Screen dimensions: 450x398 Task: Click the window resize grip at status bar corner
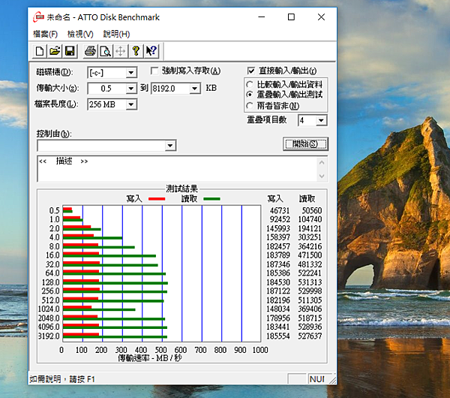click(332, 380)
